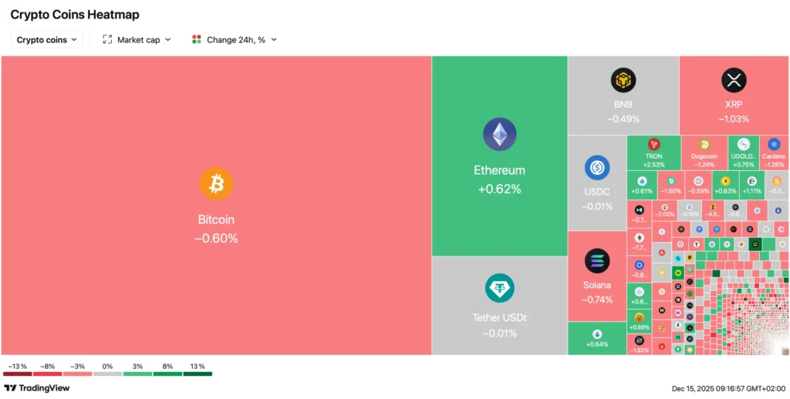Open the TradingView logo link
The image size is (790, 399).
pos(36,388)
